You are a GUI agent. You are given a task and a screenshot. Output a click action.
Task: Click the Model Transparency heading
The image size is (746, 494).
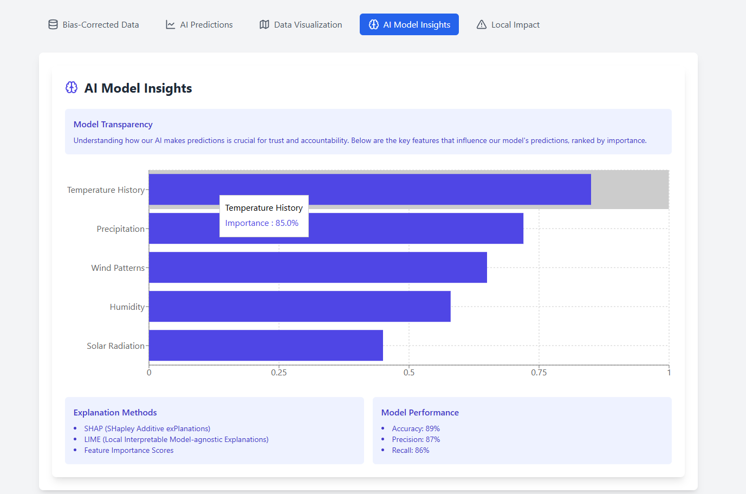click(x=113, y=125)
